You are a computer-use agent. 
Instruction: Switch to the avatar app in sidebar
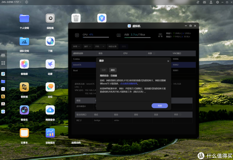3,104
